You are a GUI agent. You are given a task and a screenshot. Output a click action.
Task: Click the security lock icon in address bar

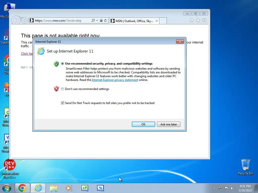click(x=101, y=21)
